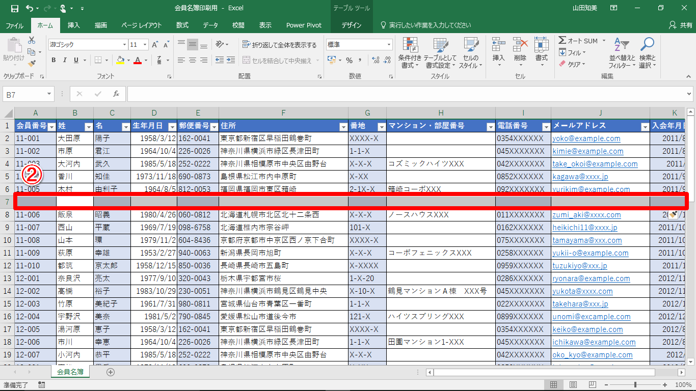
Task: Open filter dropdown for 会員番号 column
Action: click(x=51, y=126)
